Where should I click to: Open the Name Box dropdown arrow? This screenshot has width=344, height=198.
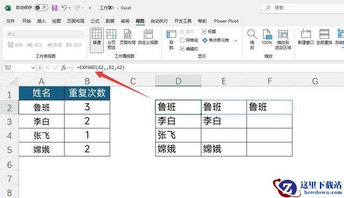pos(33,68)
